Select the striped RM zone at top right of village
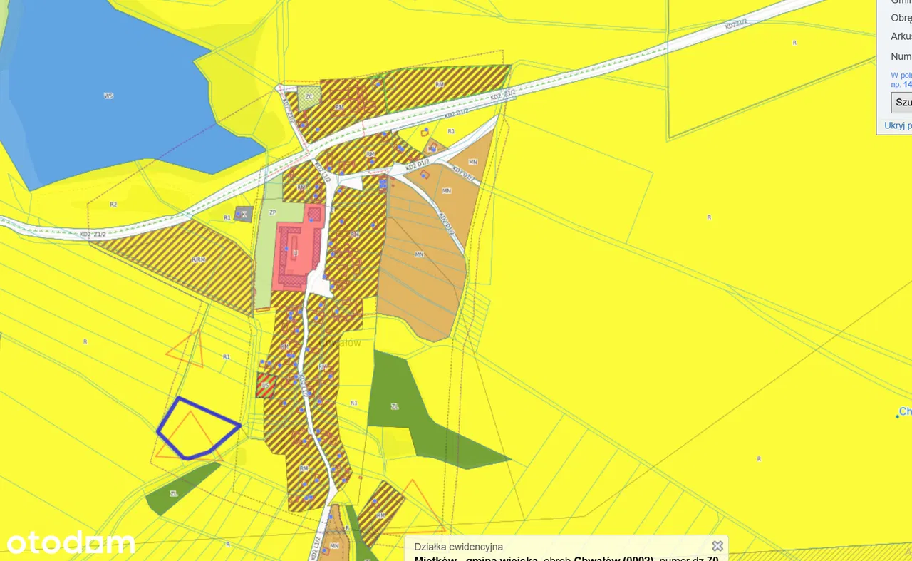Screen dimensions: 912x561 445,84
